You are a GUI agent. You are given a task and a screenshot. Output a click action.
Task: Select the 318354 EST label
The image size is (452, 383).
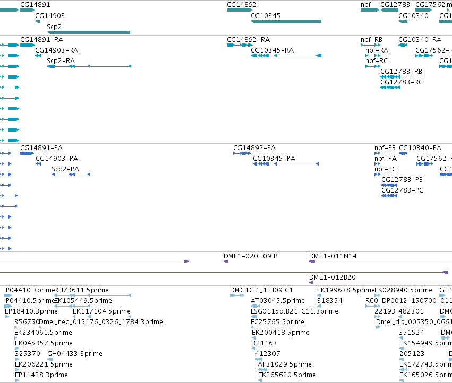pyautogui.click(x=330, y=301)
